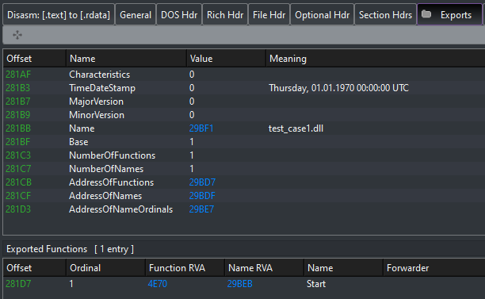Screen dimensions: 485x299
Task: Click the Exported Functions [ 1 entry ] label
Action: pyautogui.click(x=71, y=249)
